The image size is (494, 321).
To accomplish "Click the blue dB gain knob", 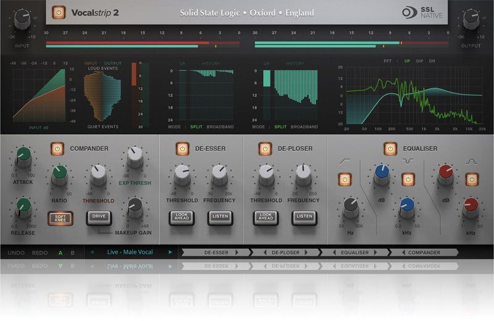I will pyautogui.click(x=382, y=175).
